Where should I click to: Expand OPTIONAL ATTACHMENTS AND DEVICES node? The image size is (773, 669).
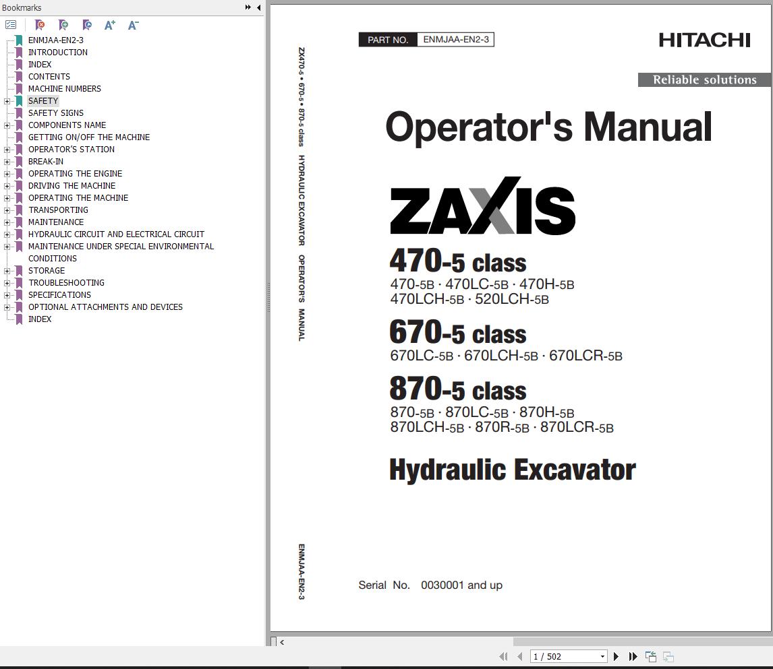pos(7,308)
